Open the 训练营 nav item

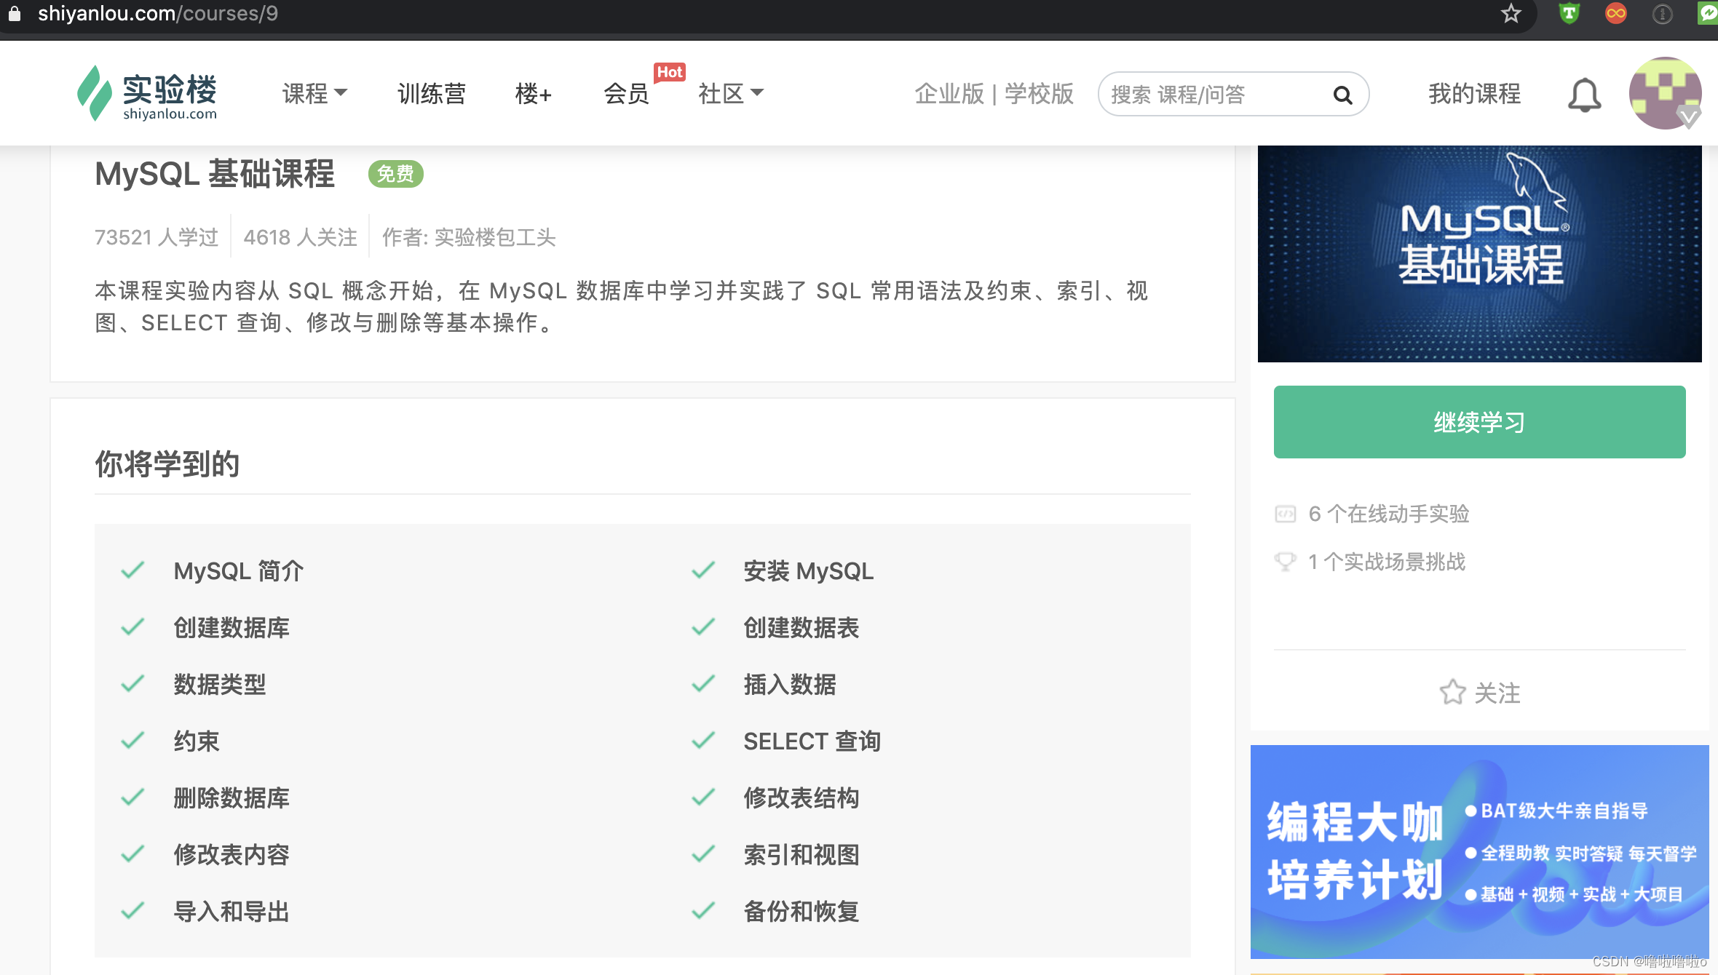pyautogui.click(x=431, y=94)
